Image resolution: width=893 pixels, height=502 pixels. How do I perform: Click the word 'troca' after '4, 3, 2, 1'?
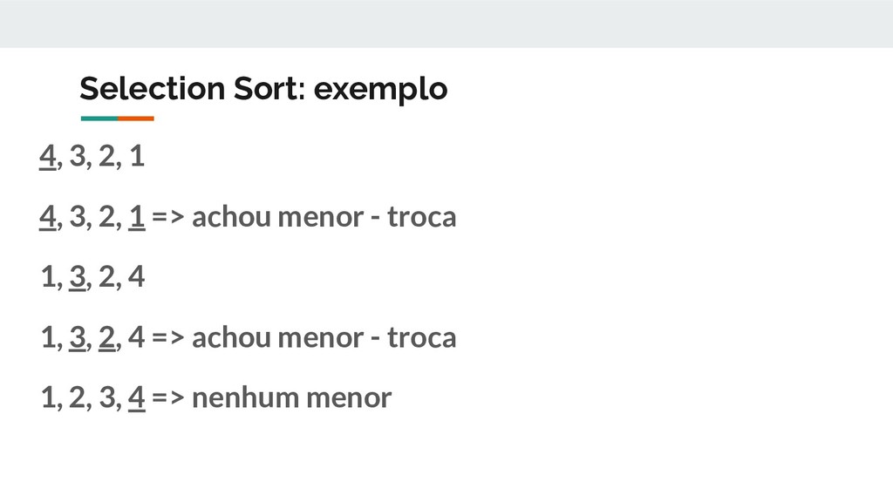pos(421,217)
